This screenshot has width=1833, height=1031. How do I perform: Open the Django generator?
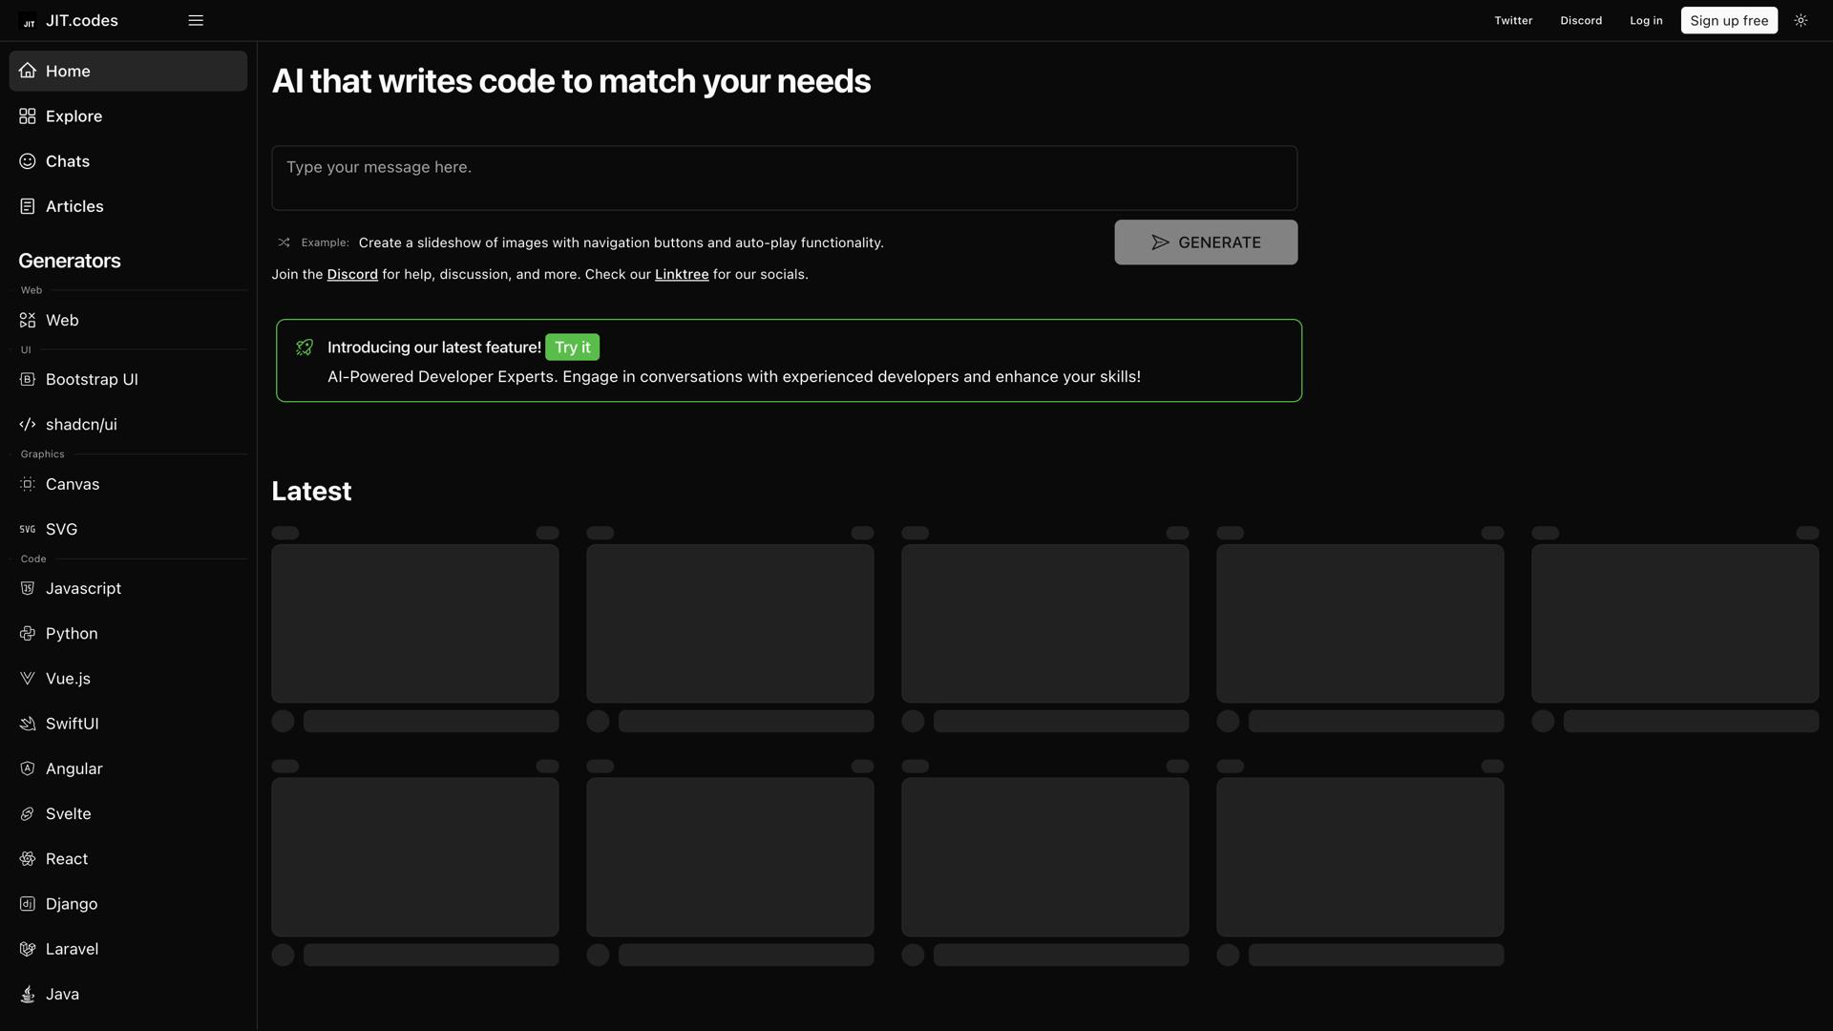[x=72, y=903]
